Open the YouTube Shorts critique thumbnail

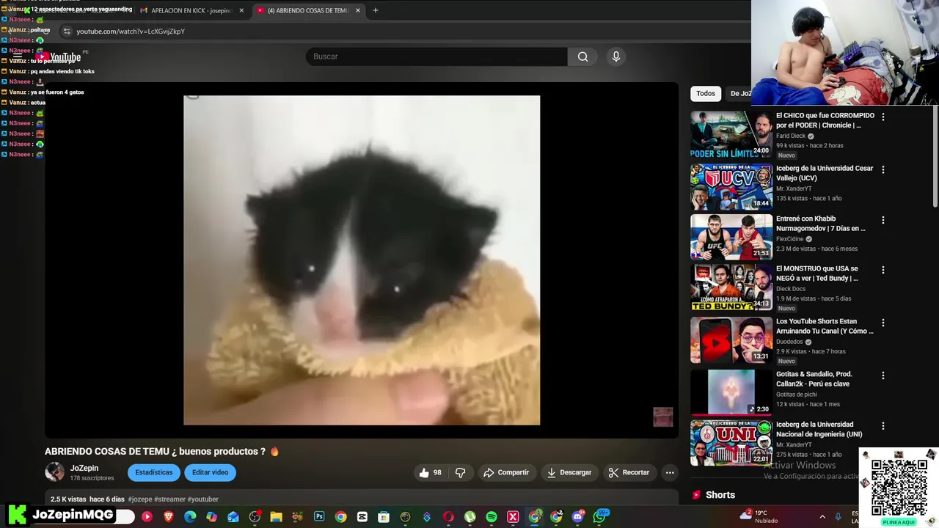(x=731, y=340)
